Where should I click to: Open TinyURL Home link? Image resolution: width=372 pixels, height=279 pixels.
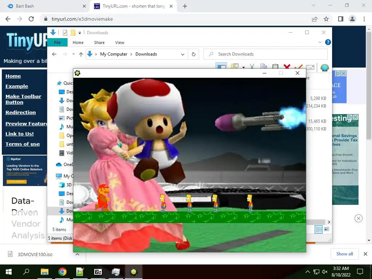point(13,76)
